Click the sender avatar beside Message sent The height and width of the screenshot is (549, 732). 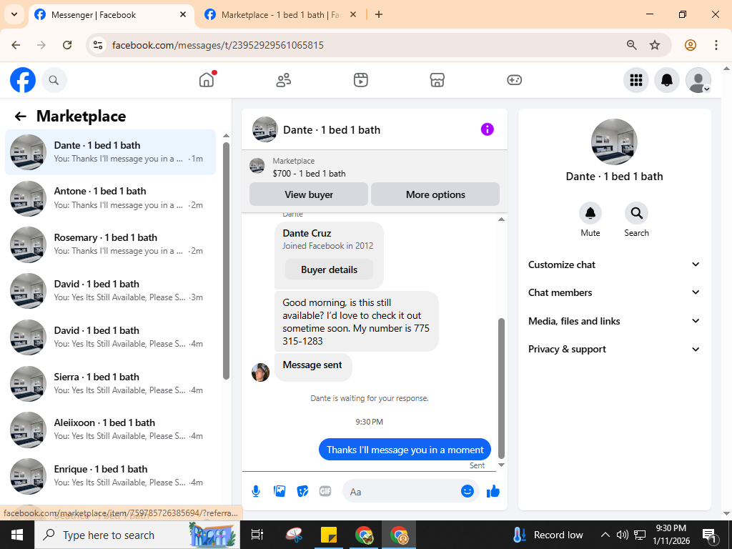coord(260,372)
